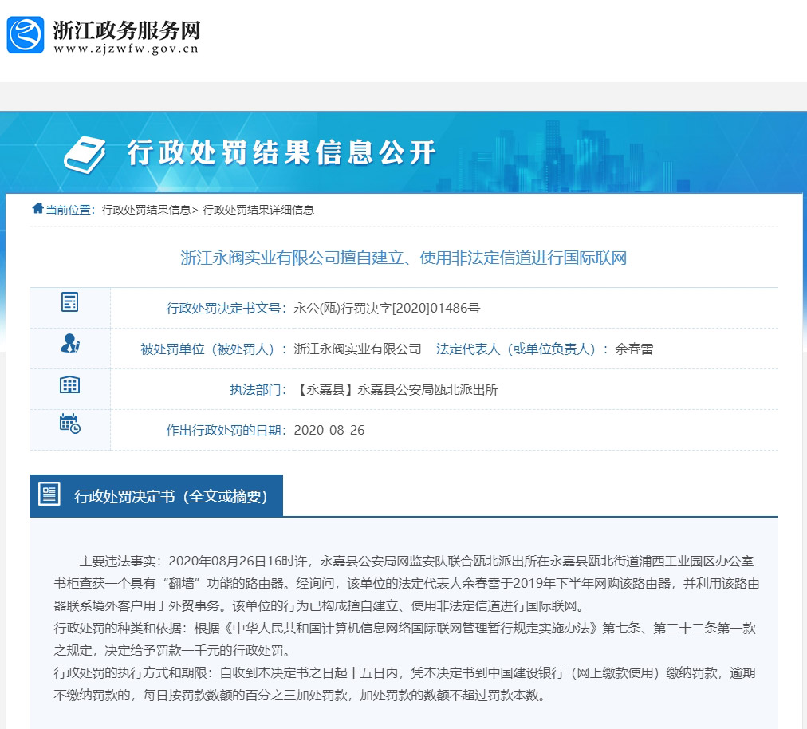Open 行政处罚结果详细信息 breadcrumb link
807x729 pixels.
258,210
